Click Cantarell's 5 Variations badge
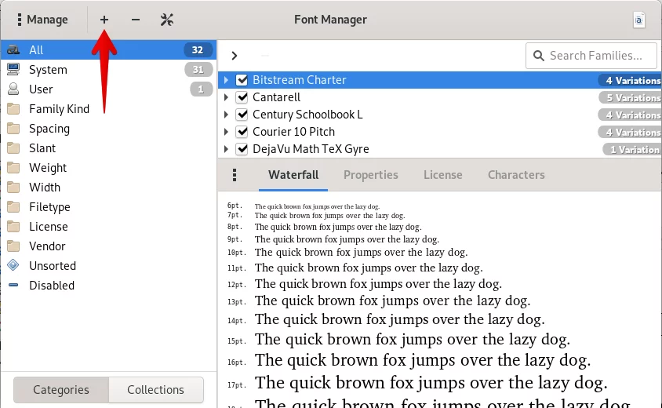 coord(630,97)
